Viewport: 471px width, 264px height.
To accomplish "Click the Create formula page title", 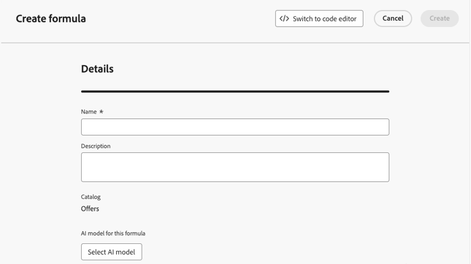I will click(51, 19).
